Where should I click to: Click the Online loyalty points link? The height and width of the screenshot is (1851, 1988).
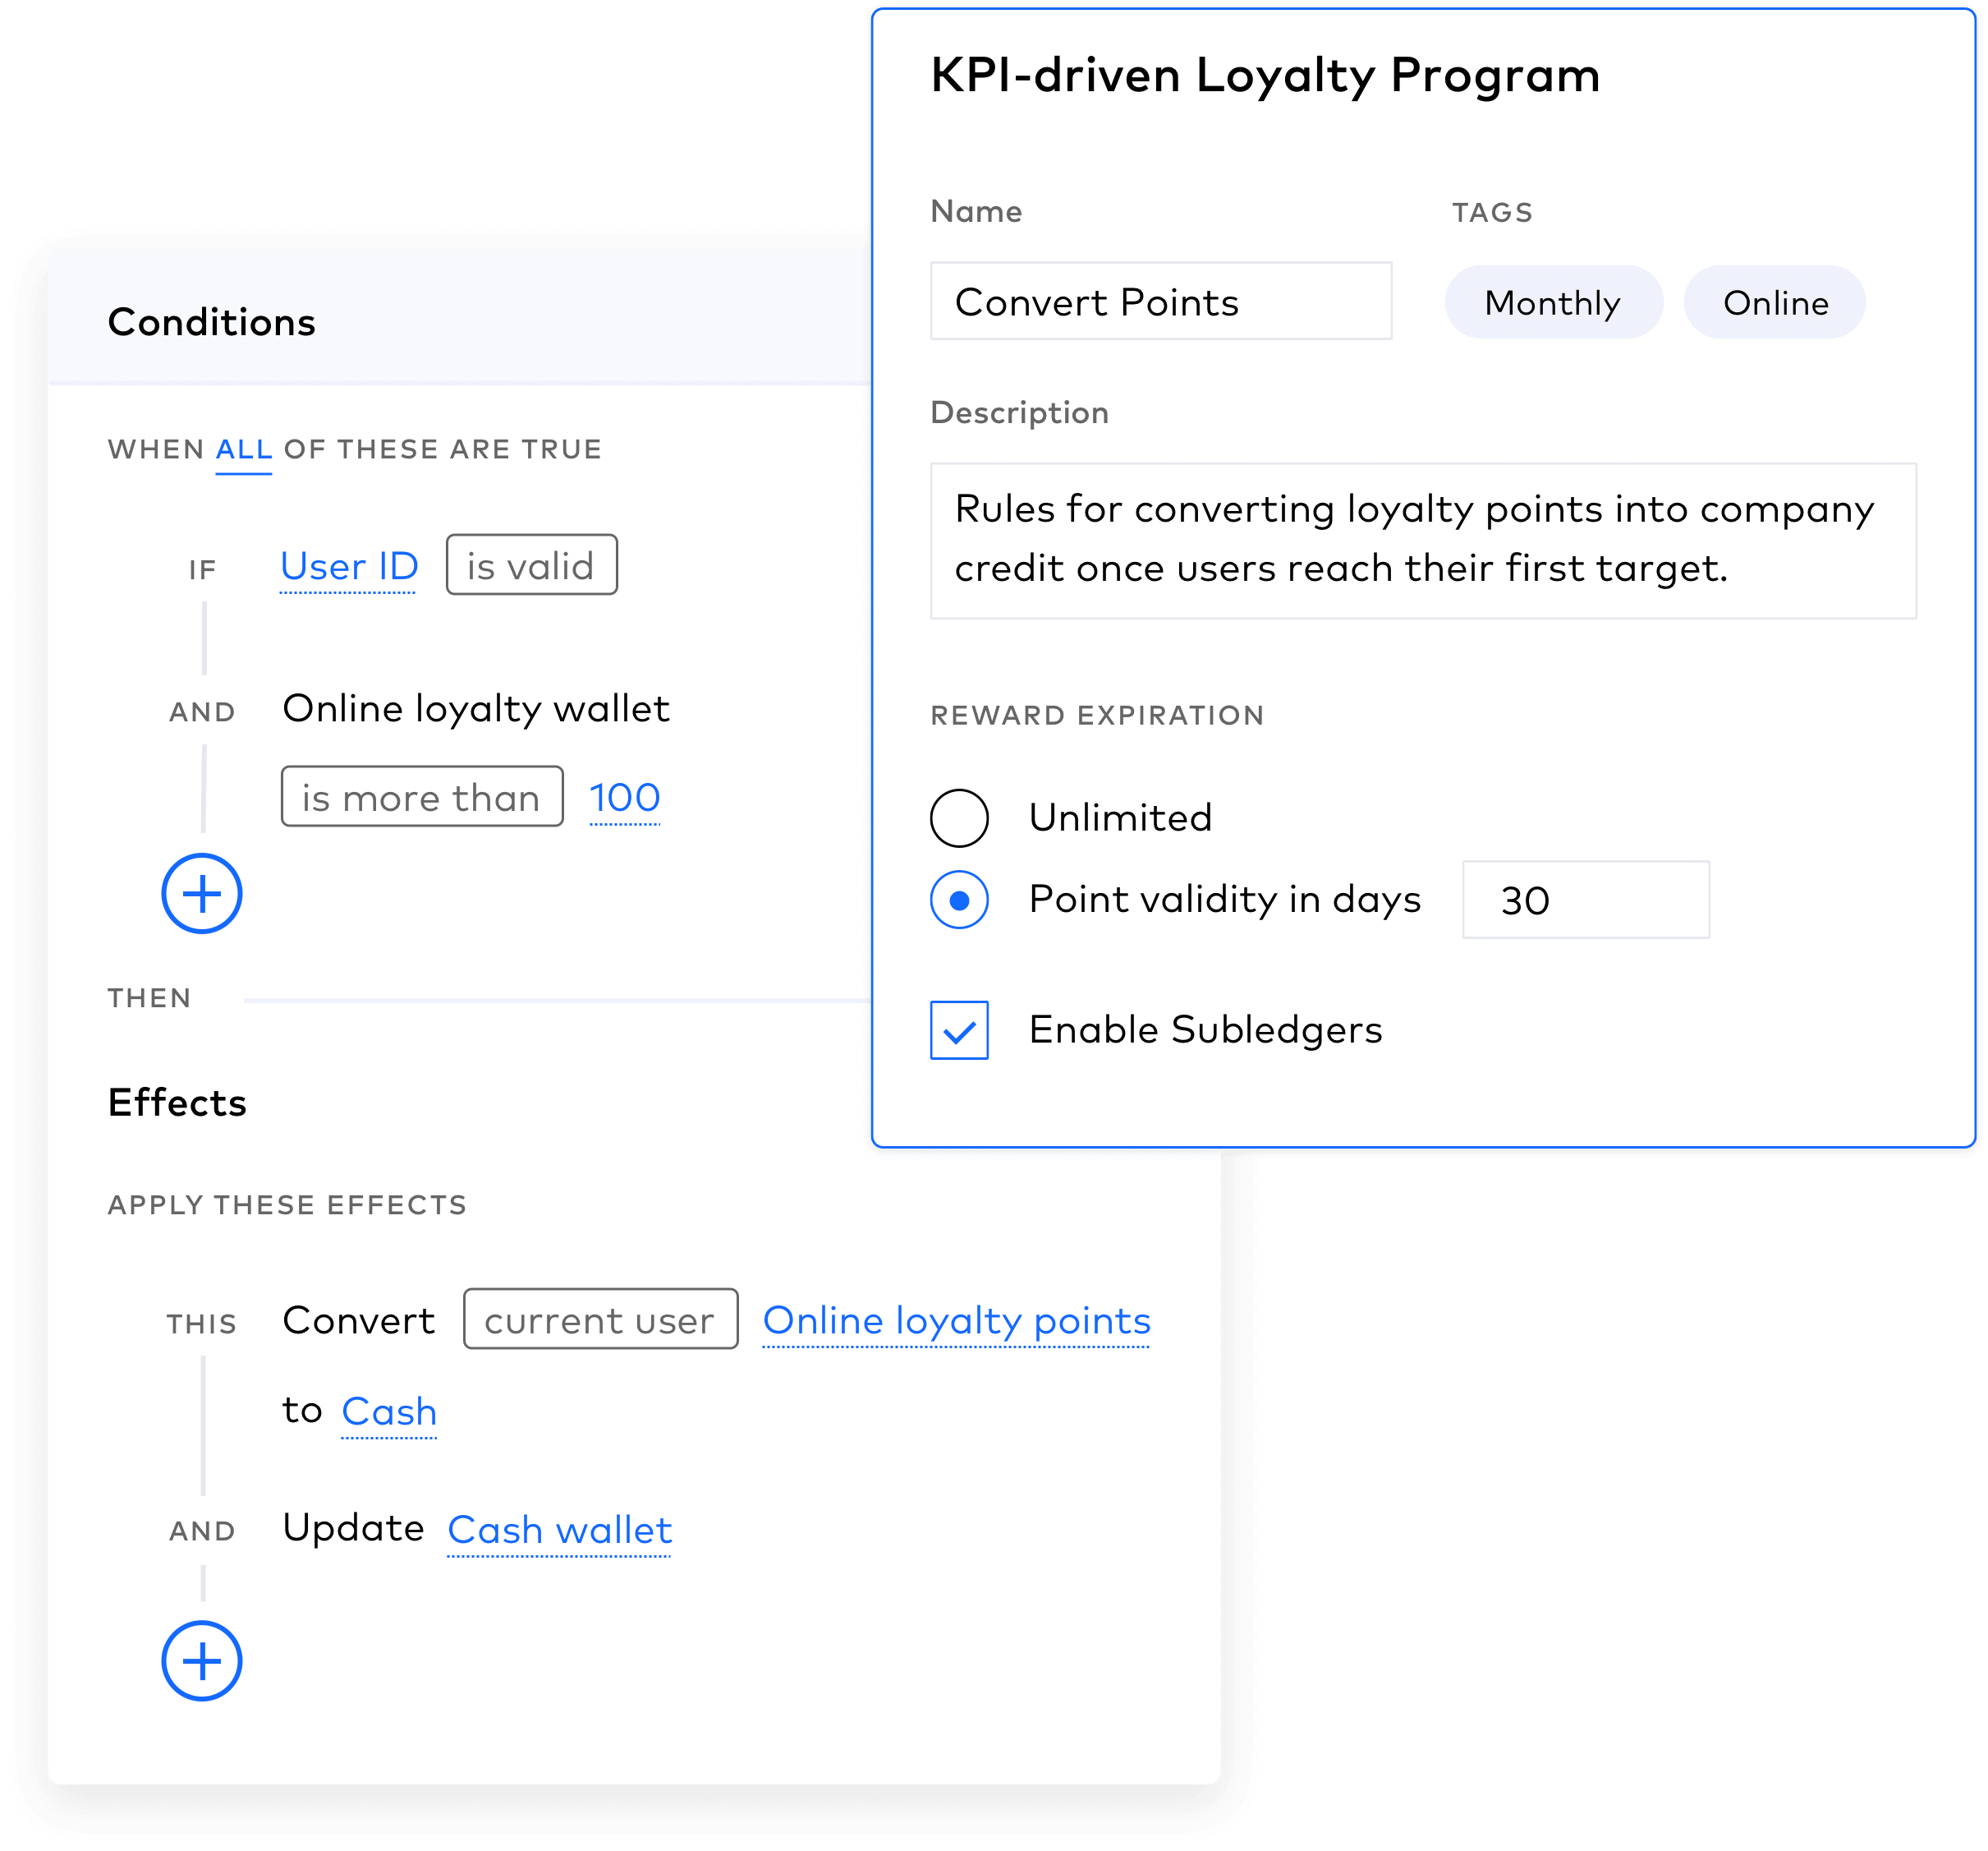956,1321
